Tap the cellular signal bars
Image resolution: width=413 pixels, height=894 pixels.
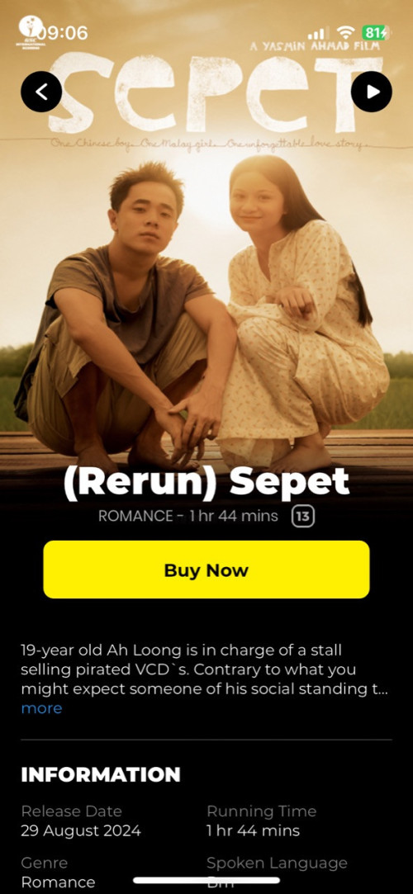point(316,33)
